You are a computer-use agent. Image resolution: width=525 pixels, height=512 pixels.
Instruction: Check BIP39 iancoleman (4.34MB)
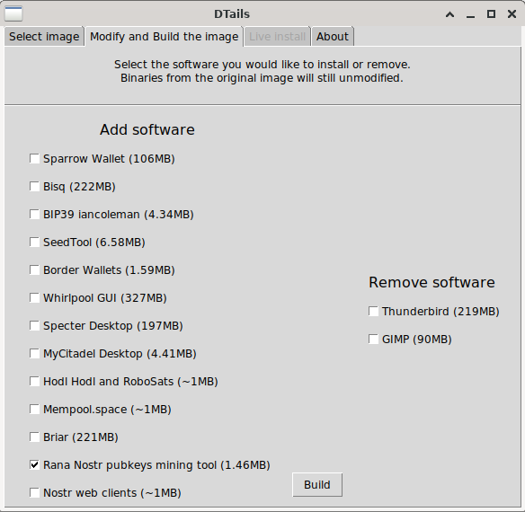[x=34, y=214]
